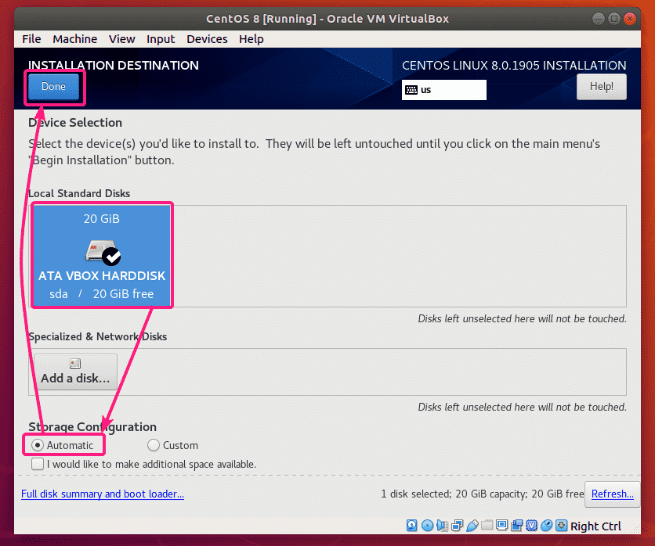Screen dimensions: 655x546
Task: Click the network adapters status icon
Action: click(458, 525)
